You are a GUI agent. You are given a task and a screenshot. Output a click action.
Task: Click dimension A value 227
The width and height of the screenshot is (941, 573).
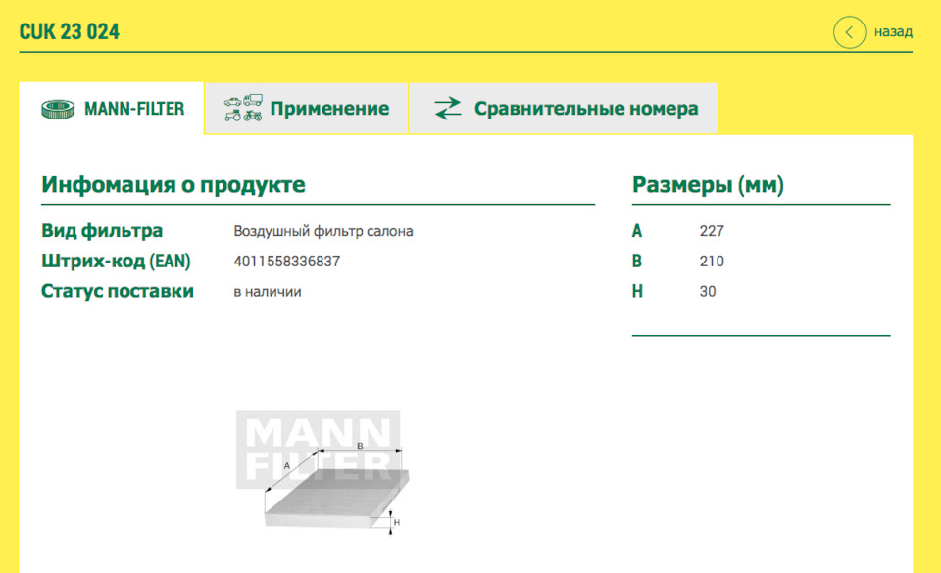(x=712, y=231)
